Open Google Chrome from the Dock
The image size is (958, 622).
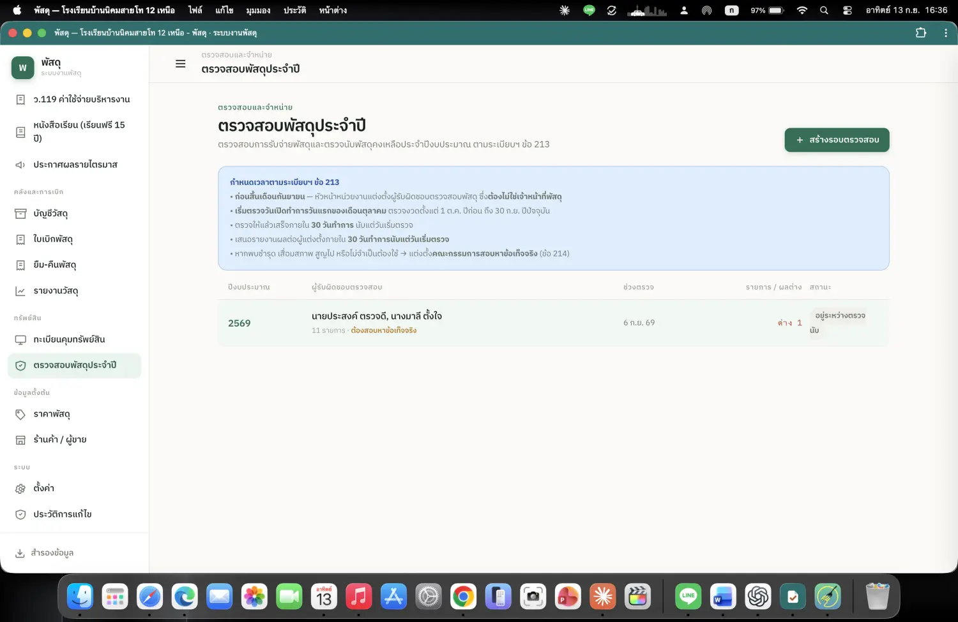(463, 597)
